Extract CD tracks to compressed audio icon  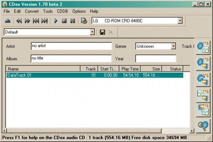tap(203, 63)
